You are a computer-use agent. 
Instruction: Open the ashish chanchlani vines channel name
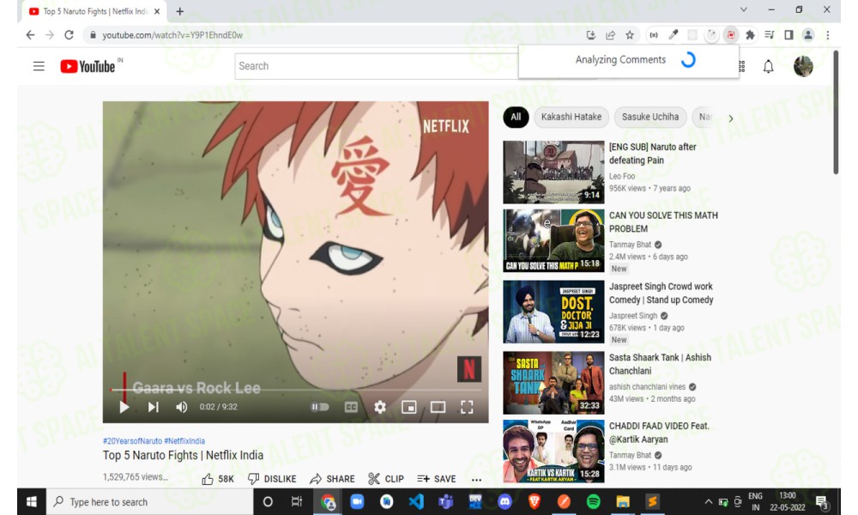(647, 386)
